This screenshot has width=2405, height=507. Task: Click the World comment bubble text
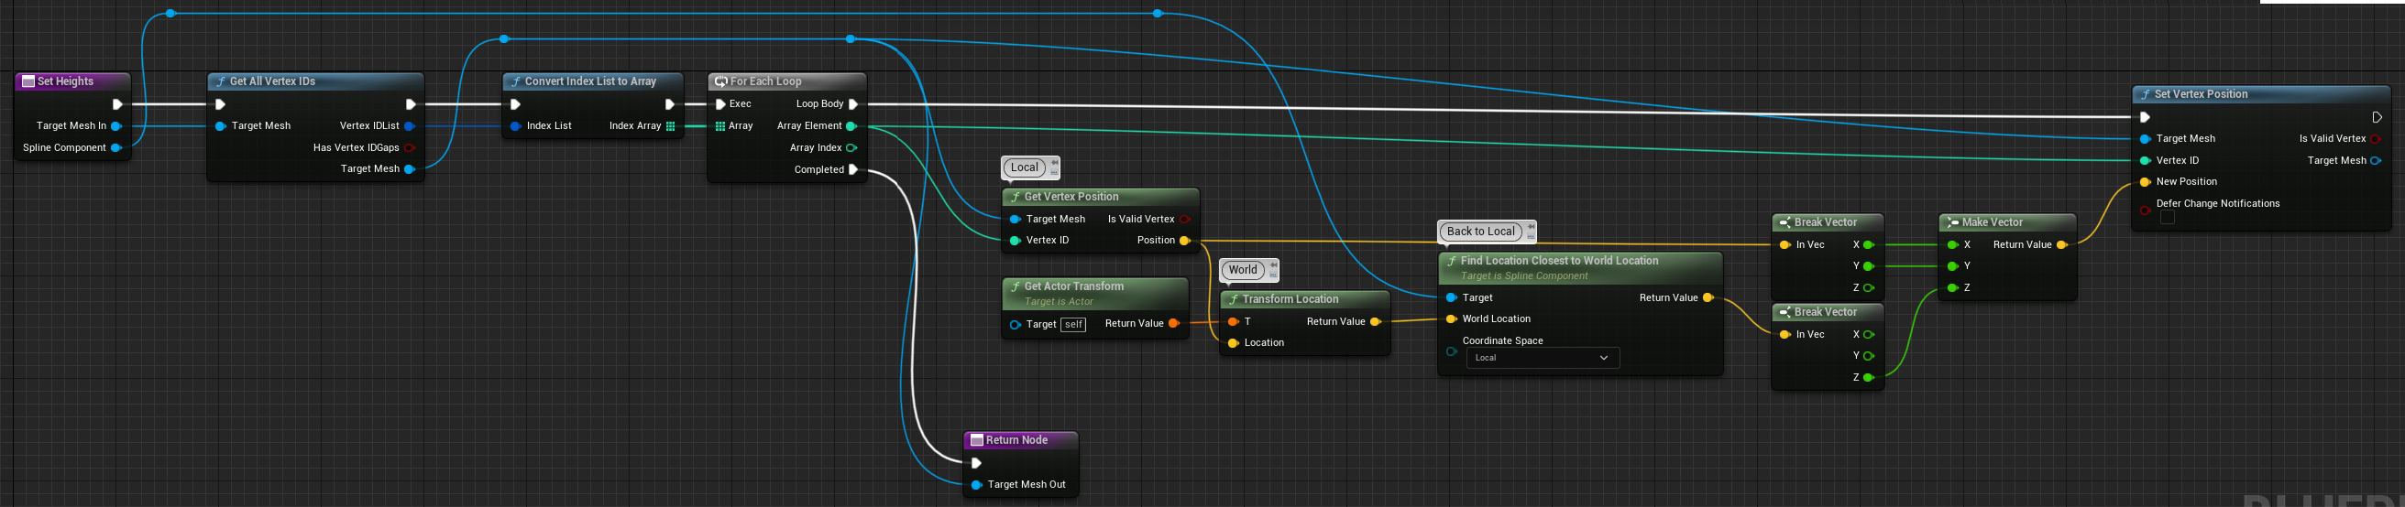1242,270
